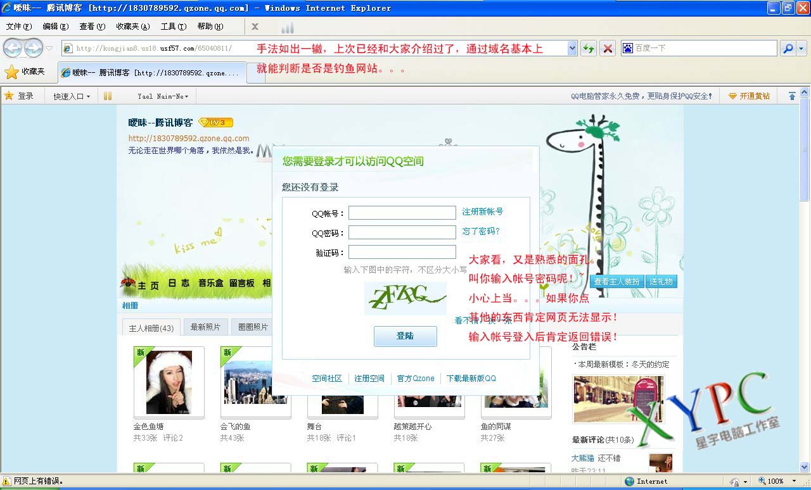Expand the address bar history dropdown
The height and width of the screenshot is (490, 811).
[x=572, y=48]
